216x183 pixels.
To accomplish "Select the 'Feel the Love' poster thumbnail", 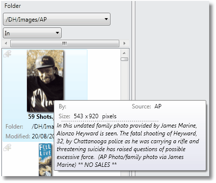I will click(45, 160).
